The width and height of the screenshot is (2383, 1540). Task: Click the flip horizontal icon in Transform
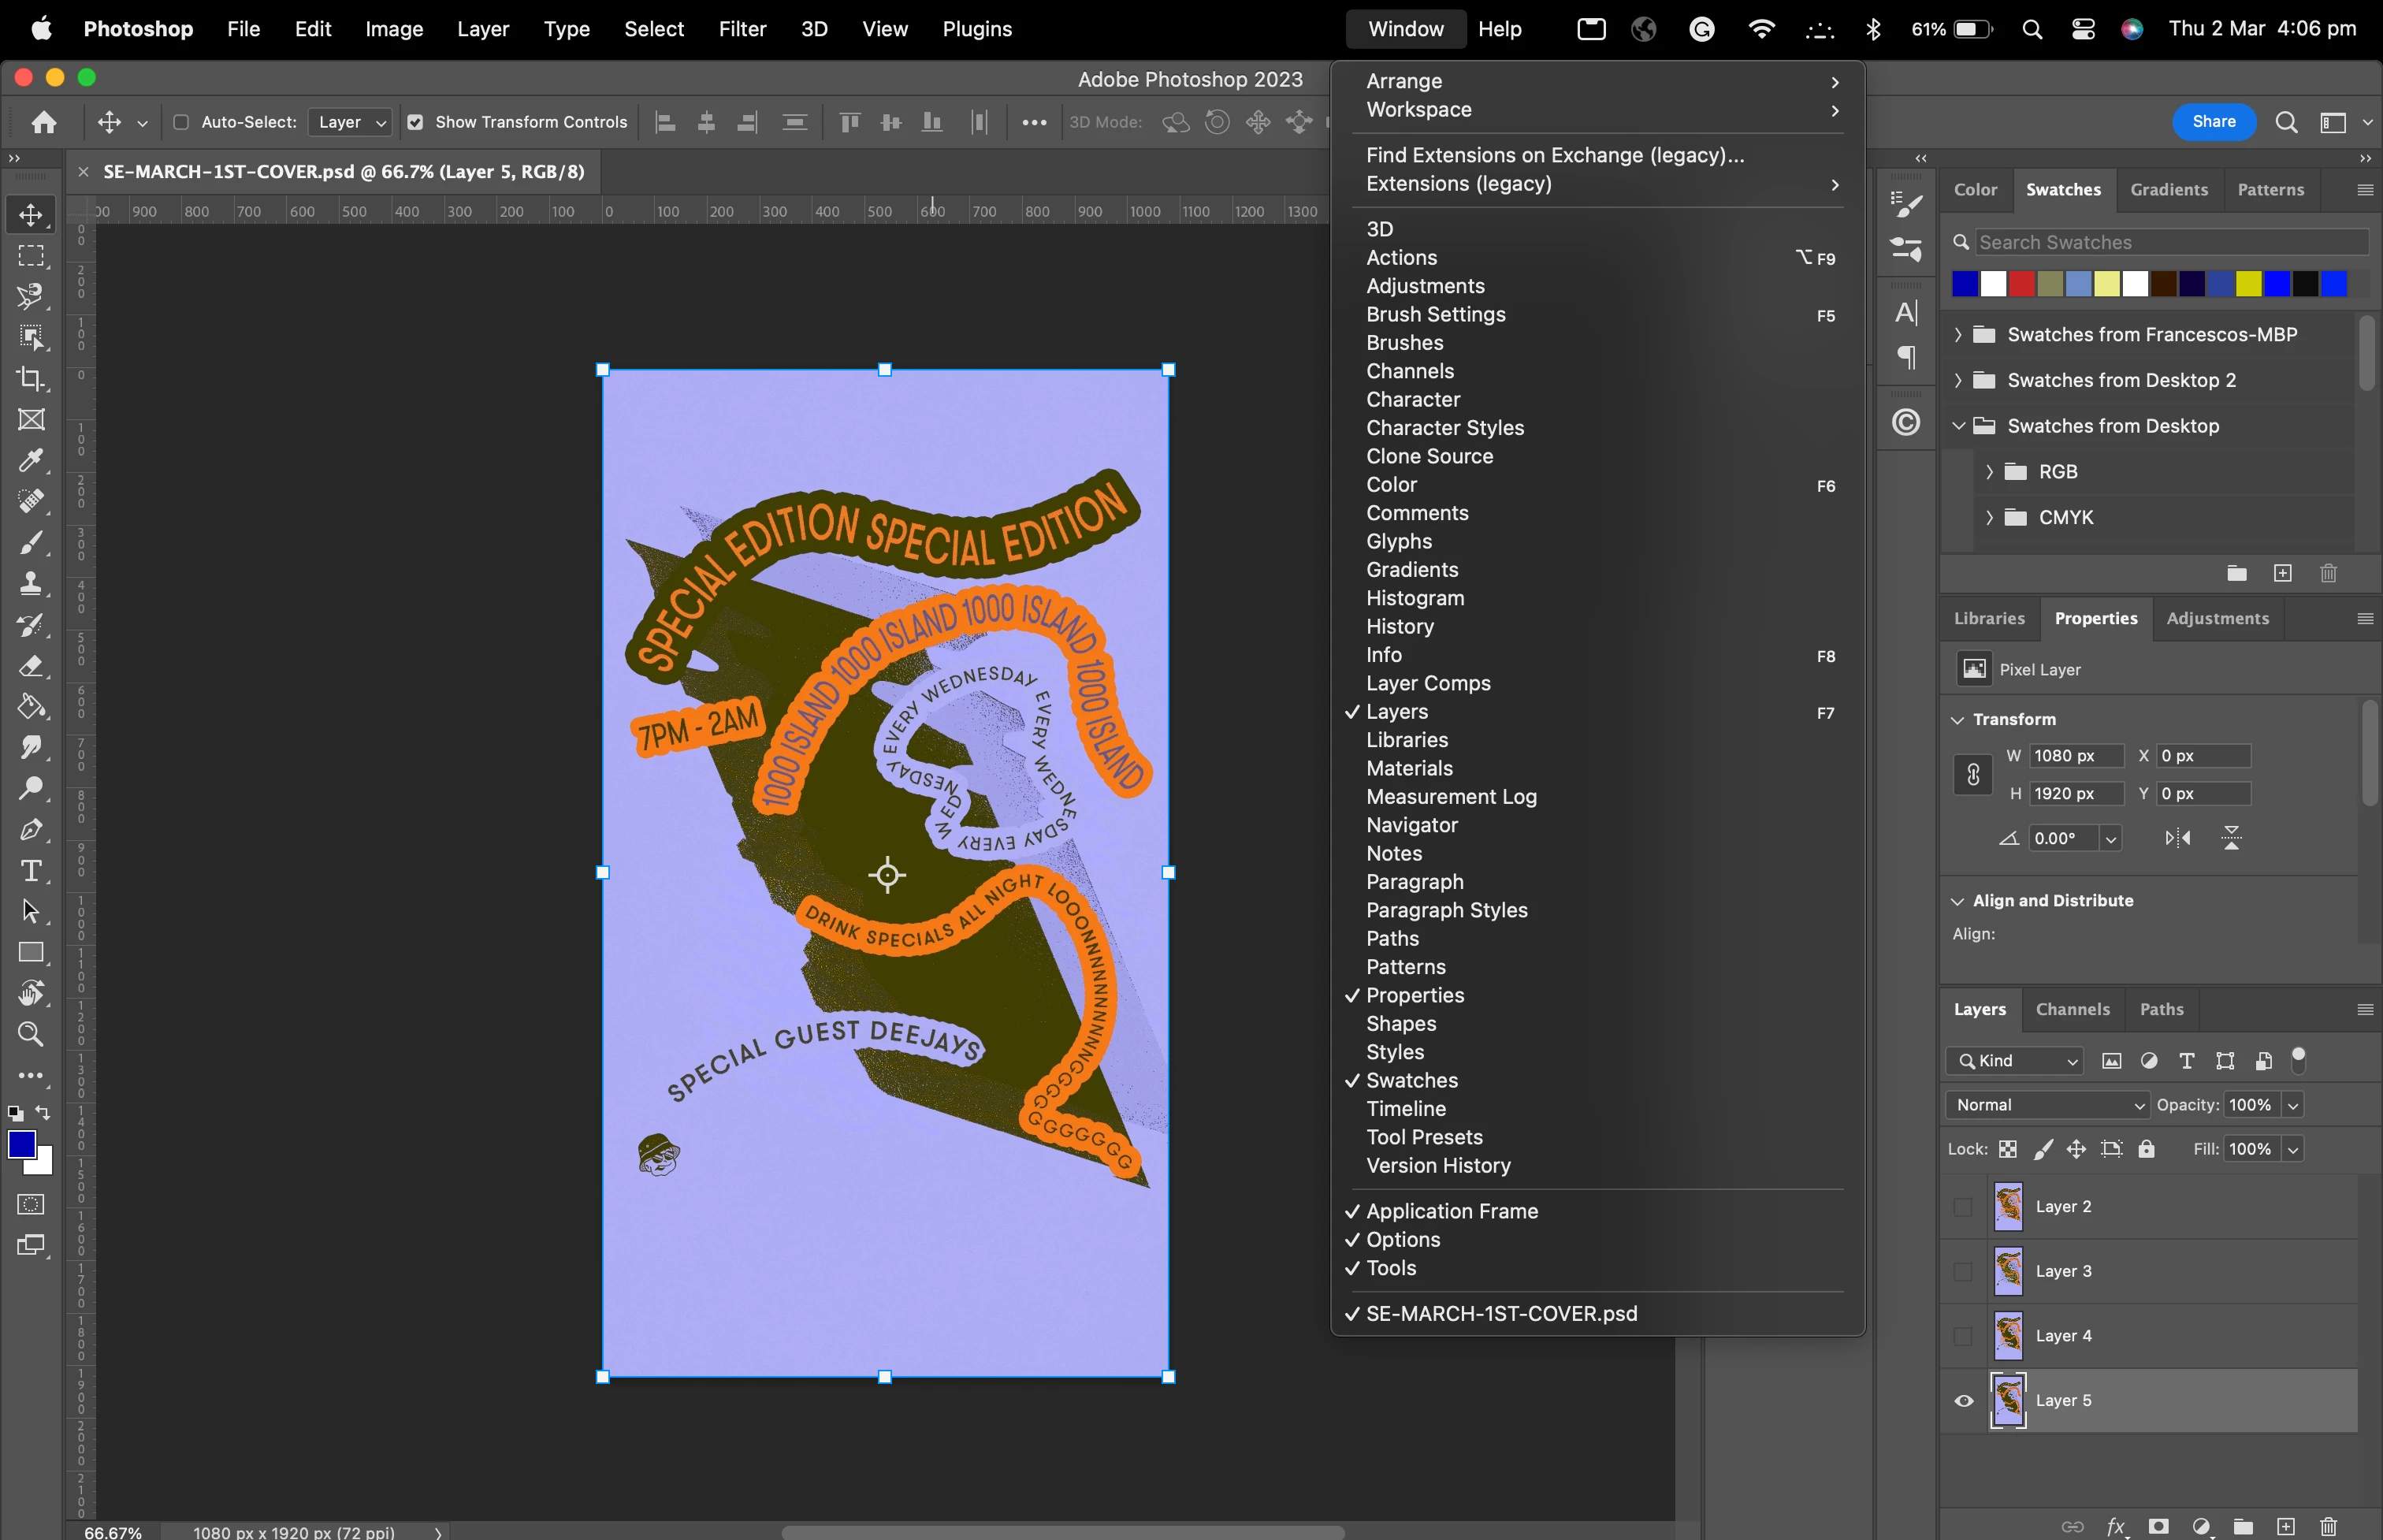[2177, 838]
